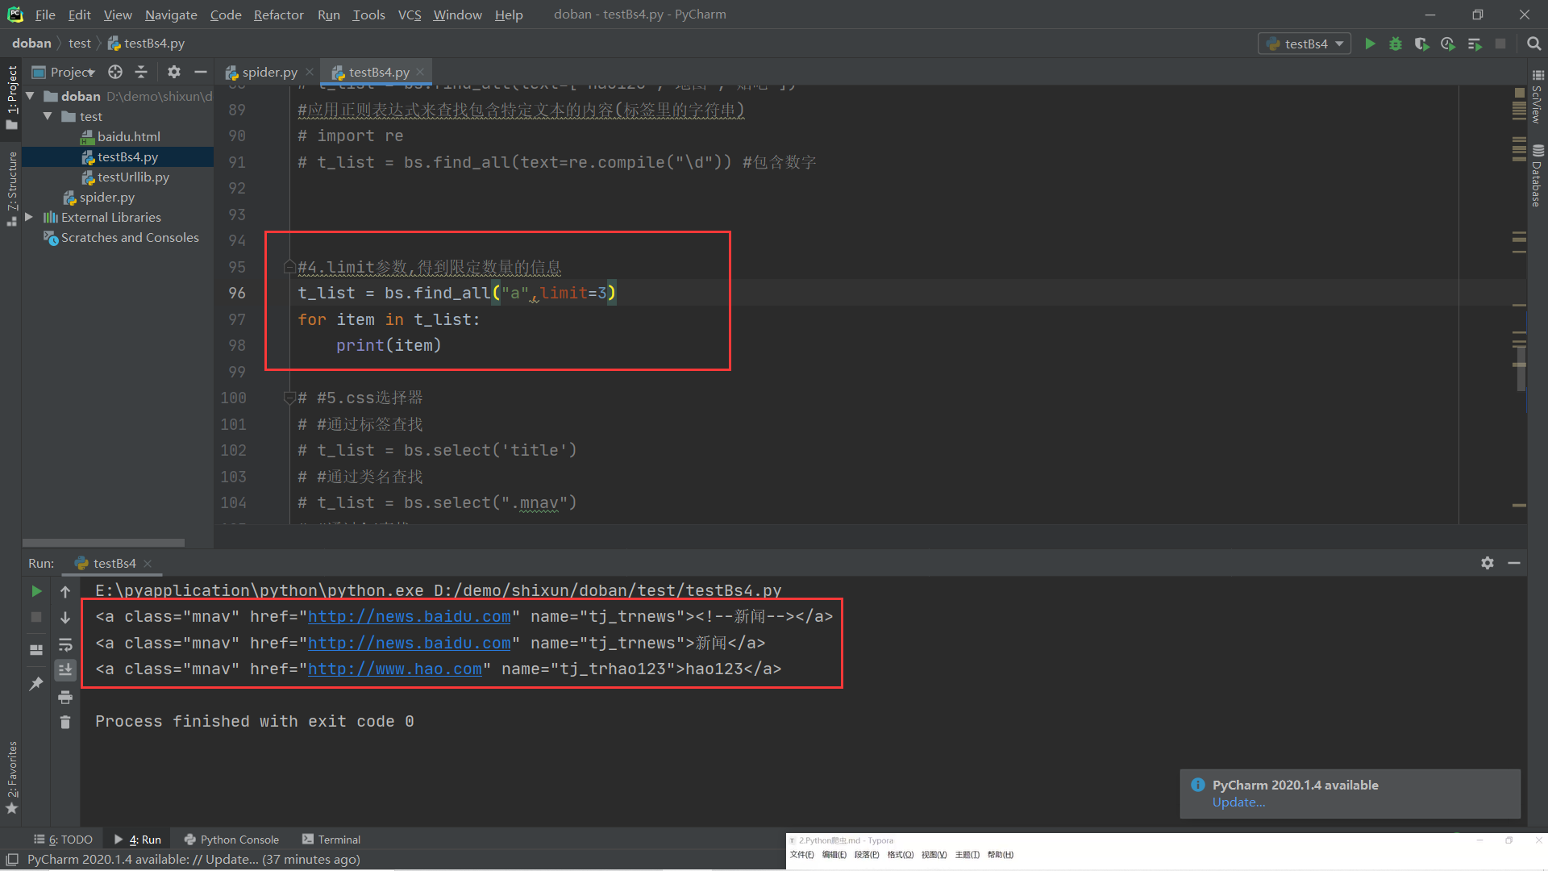
Task: Toggle pin tab in Run panel
Action: (35, 684)
